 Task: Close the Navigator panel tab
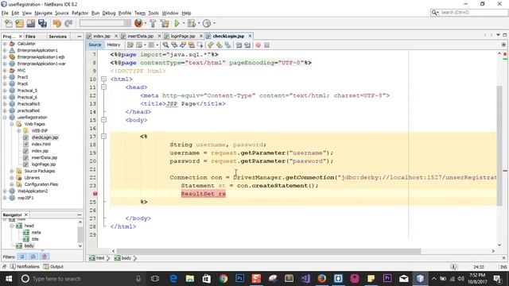point(26,214)
